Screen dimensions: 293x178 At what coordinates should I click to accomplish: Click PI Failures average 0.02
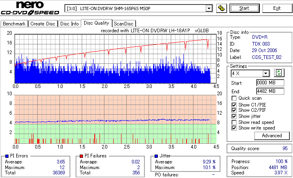pyautogui.click(x=136, y=162)
